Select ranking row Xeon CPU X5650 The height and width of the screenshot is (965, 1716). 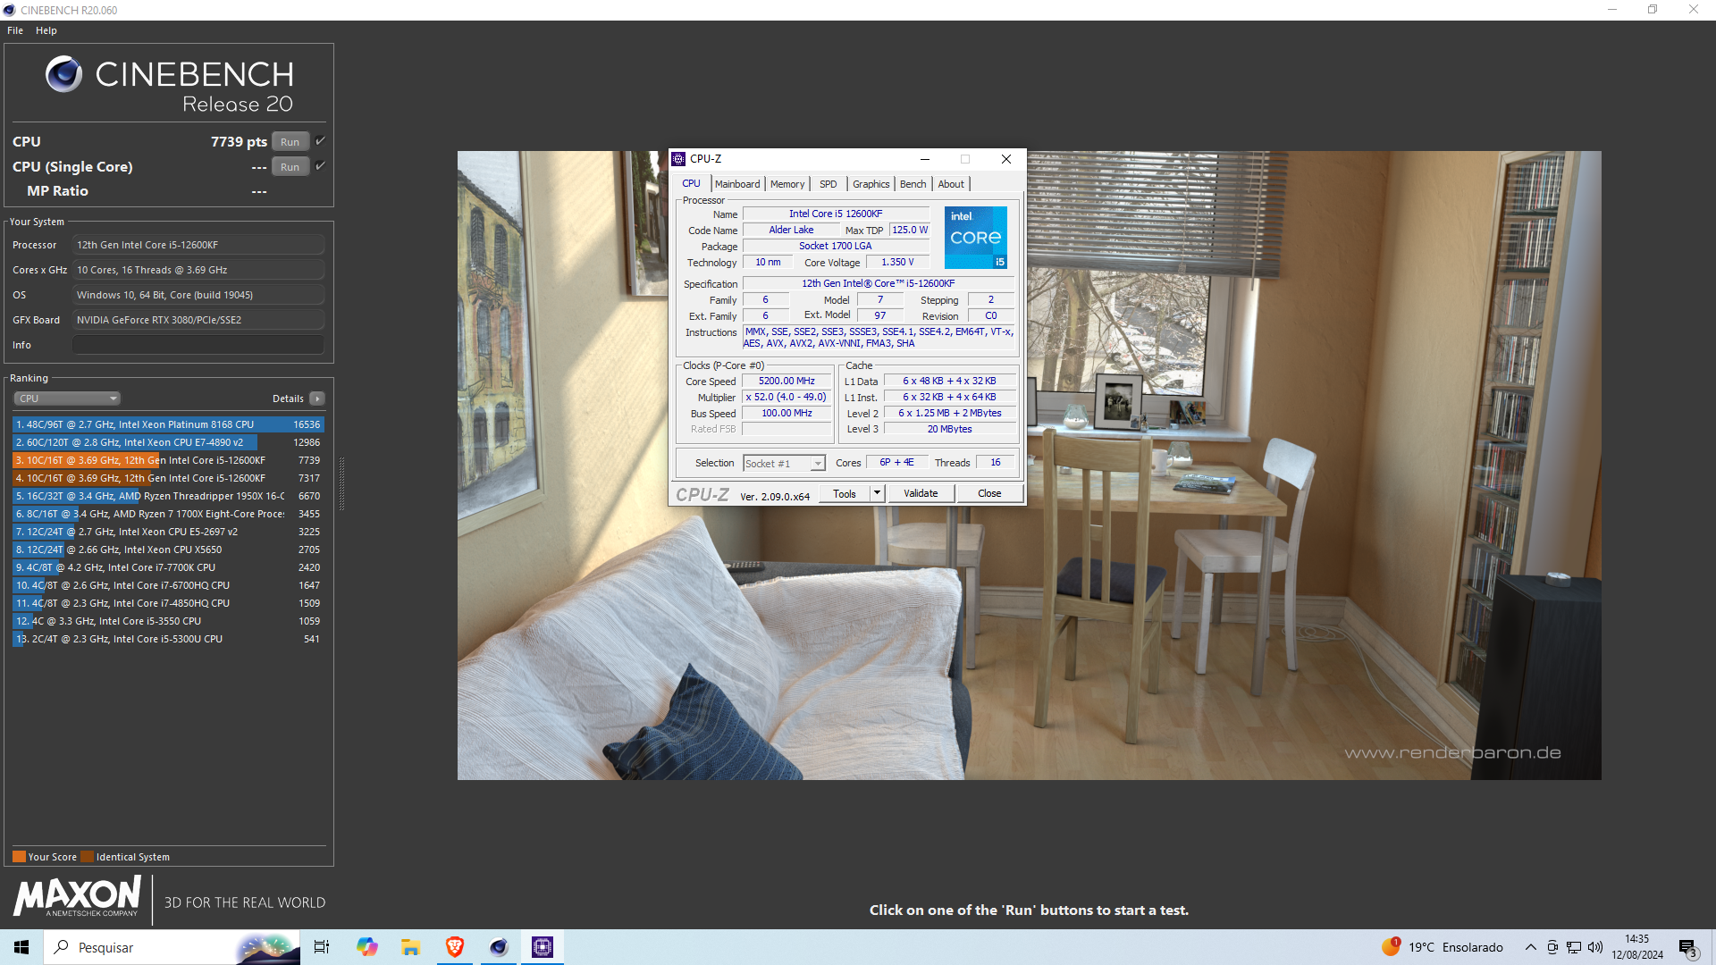coord(168,550)
